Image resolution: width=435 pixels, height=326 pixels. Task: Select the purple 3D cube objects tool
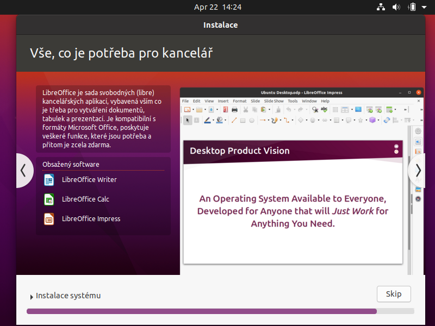(x=372, y=120)
